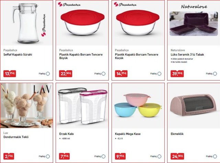Viewport: 220px width, 163px height.
Task: Open the Naturalove ceramic plates image
Action: [x=194, y=24]
